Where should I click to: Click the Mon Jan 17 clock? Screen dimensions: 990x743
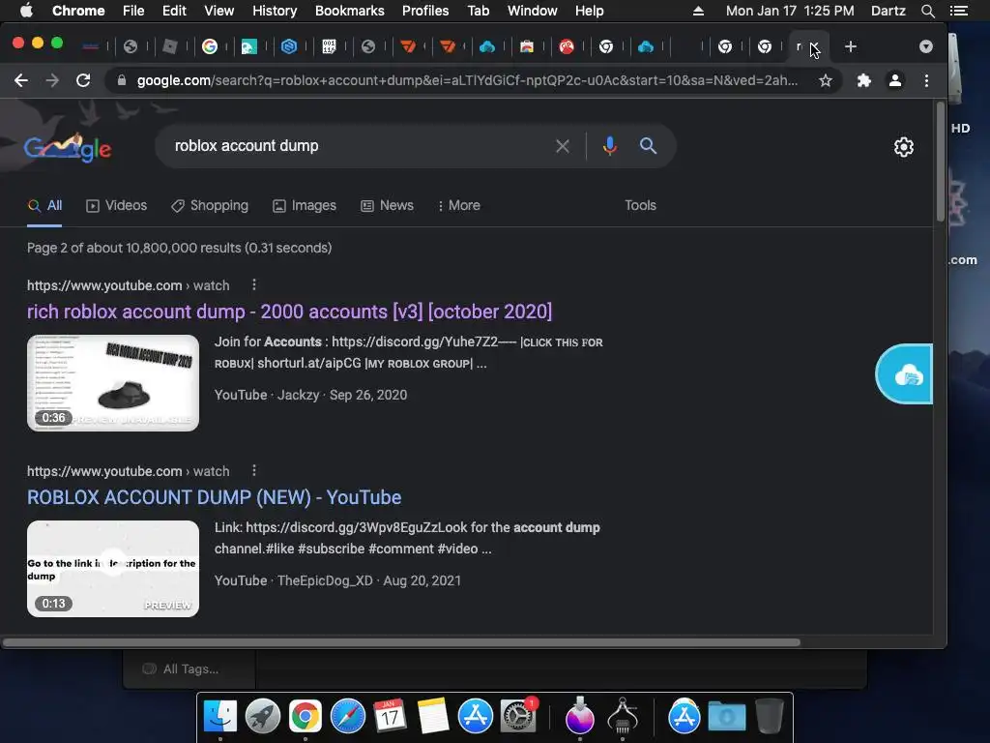[790, 11]
